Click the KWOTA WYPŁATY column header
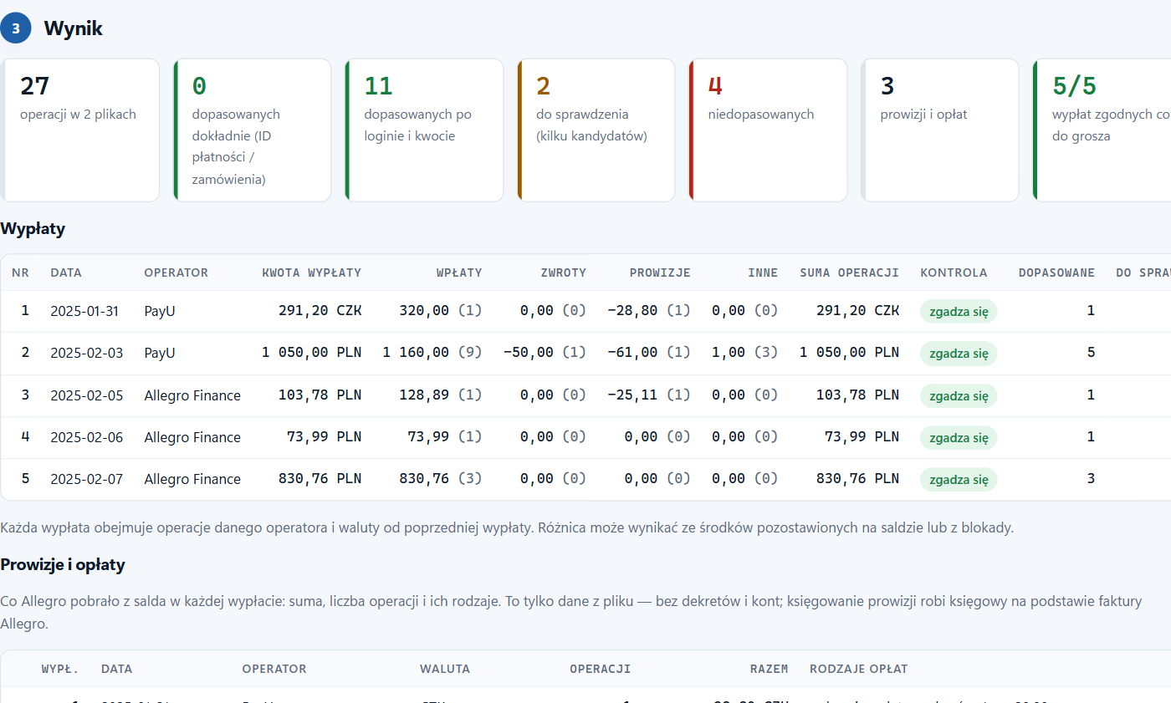Image resolution: width=1171 pixels, height=703 pixels. click(x=312, y=273)
